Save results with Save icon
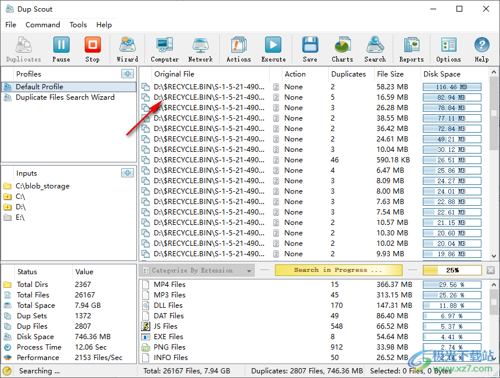This screenshot has height=378, width=500. point(310,49)
